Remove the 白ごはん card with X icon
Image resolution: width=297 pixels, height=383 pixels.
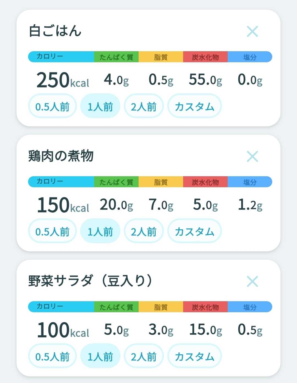point(252,31)
